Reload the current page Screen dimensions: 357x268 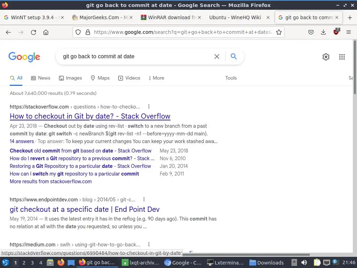click(33, 32)
